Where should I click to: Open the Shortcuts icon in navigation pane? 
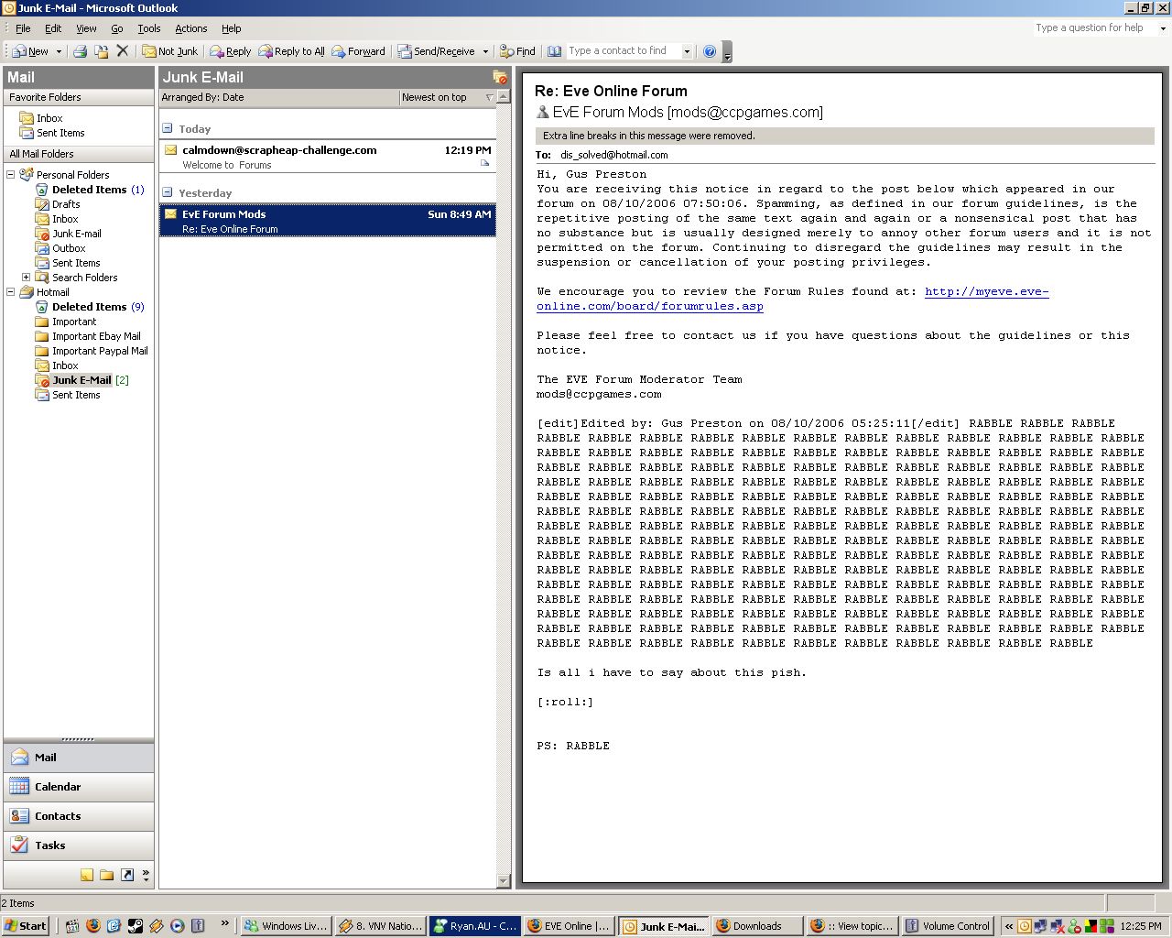126,875
